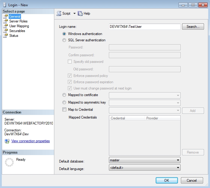
Task: Click the Securables page icon
Action: click(5, 31)
